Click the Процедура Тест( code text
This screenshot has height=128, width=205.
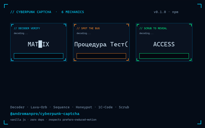tap(101, 44)
